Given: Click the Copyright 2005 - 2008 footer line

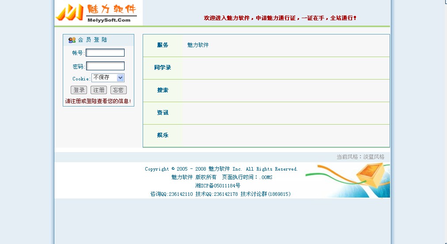Looking at the screenshot, I should pyautogui.click(x=221, y=169).
